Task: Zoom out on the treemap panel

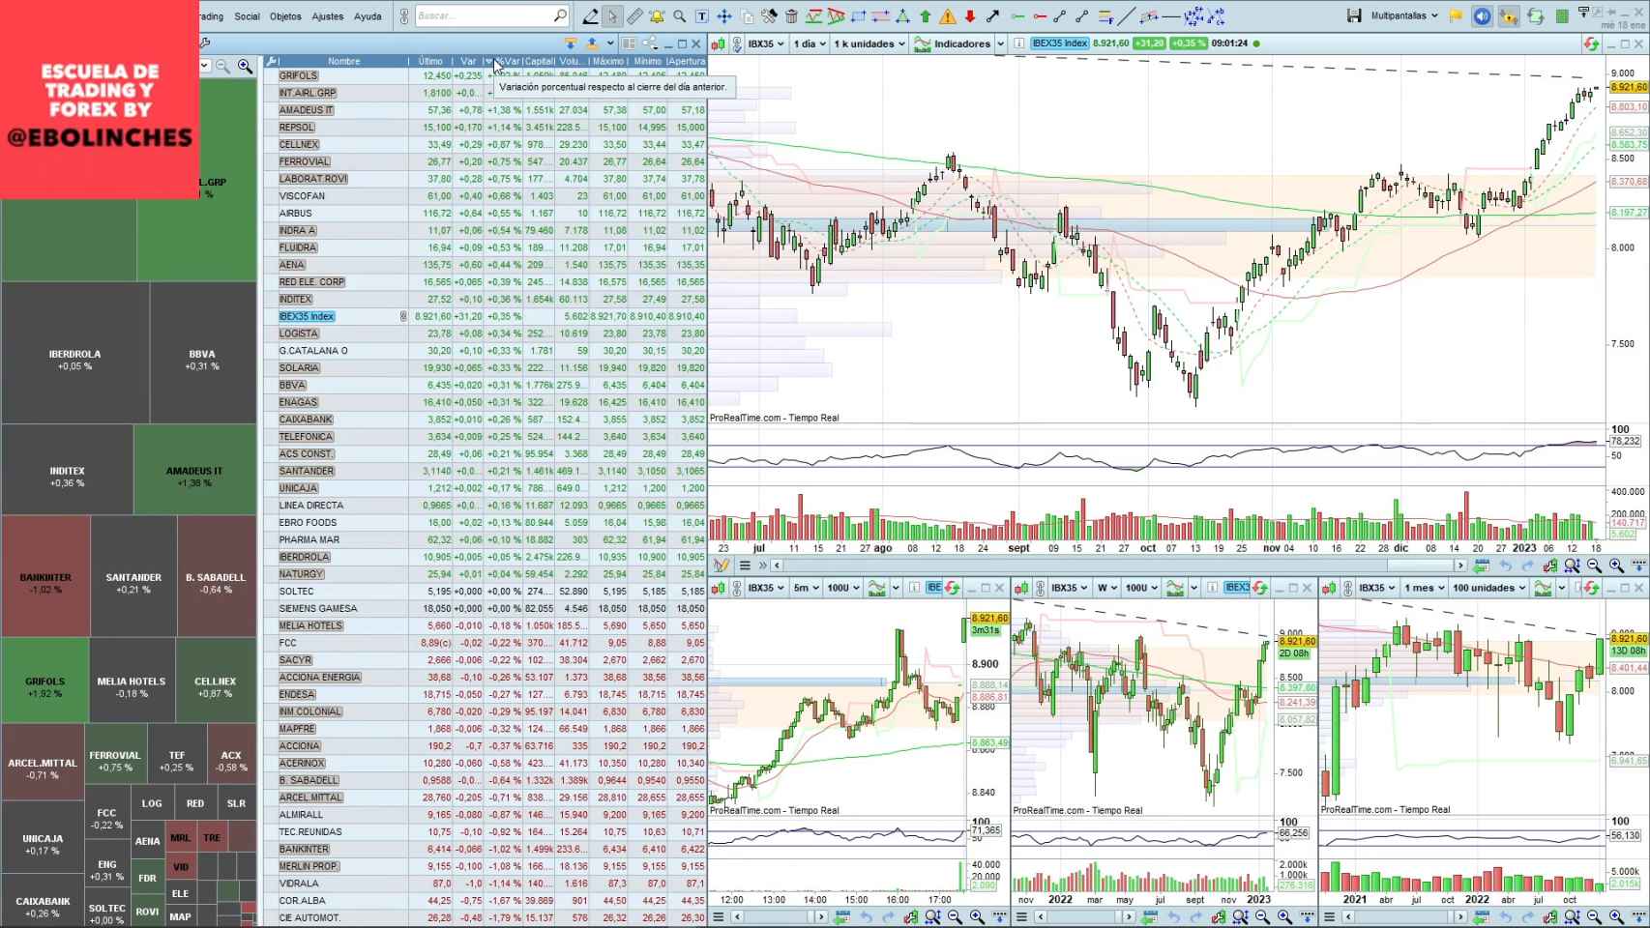Action: [223, 66]
